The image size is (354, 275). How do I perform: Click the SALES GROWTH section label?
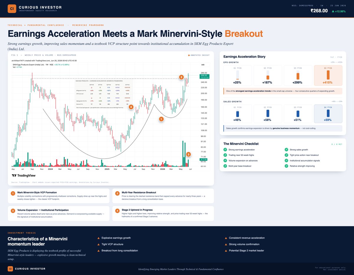tap(232, 102)
